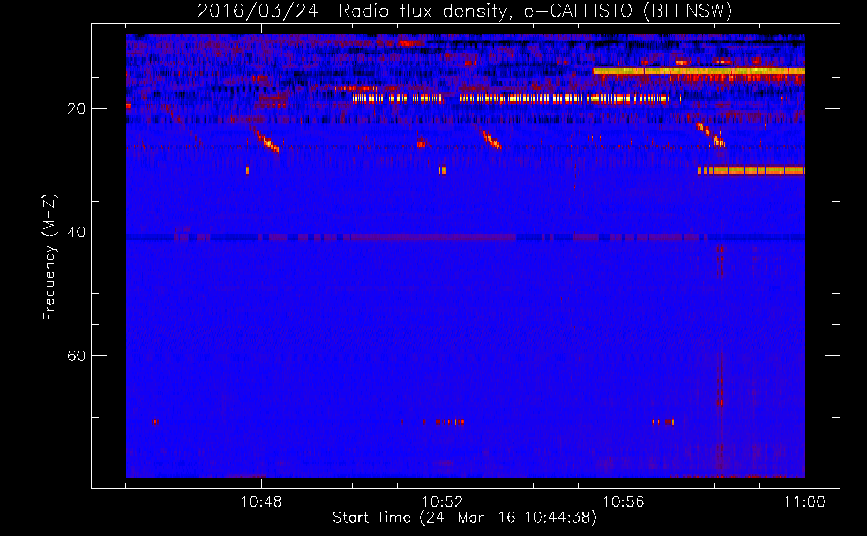Click the y-axis label 'Frequency (MHZ)'

click(x=49, y=257)
